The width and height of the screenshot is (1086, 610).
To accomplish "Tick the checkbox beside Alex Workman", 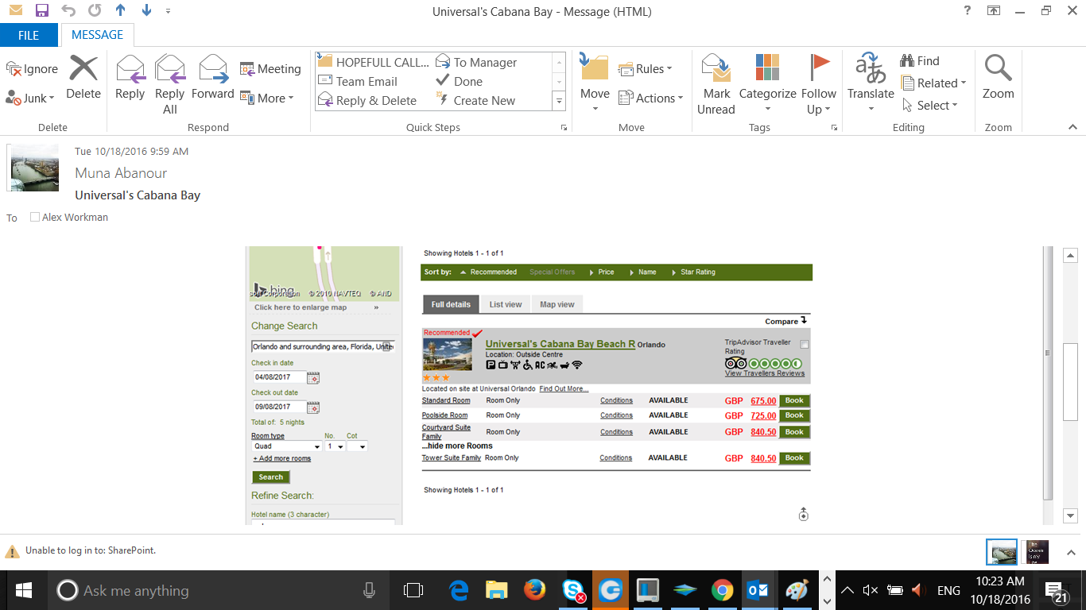I will pyautogui.click(x=35, y=217).
